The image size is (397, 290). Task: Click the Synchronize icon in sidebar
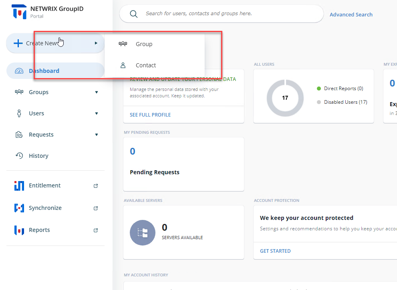point(19,207)
